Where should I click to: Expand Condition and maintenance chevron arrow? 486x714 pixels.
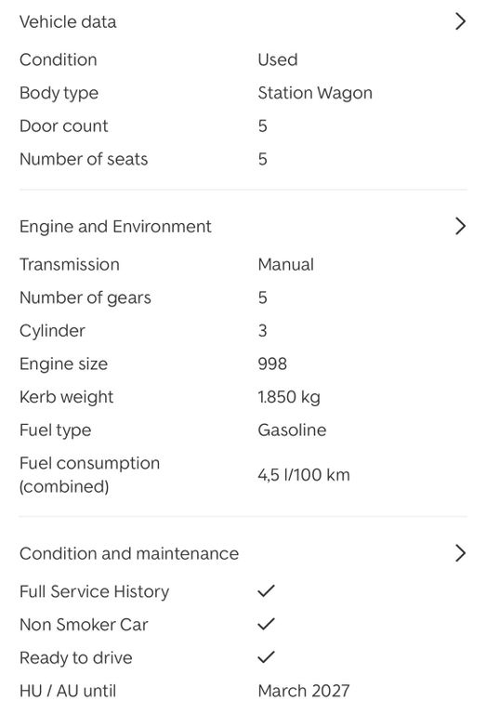(x=461, y=553)
